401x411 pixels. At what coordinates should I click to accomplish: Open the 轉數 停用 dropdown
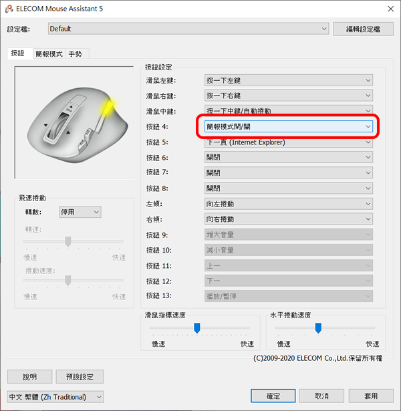(80, 212)
